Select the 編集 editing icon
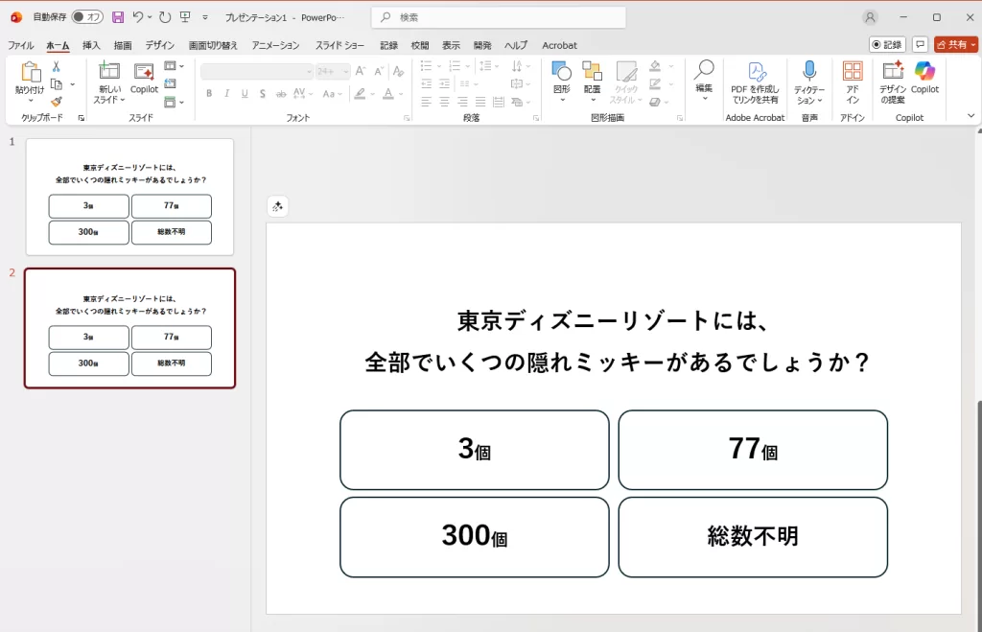Viewport: 982px width, 632px height. pyautogui.click(x=704, y=77)
